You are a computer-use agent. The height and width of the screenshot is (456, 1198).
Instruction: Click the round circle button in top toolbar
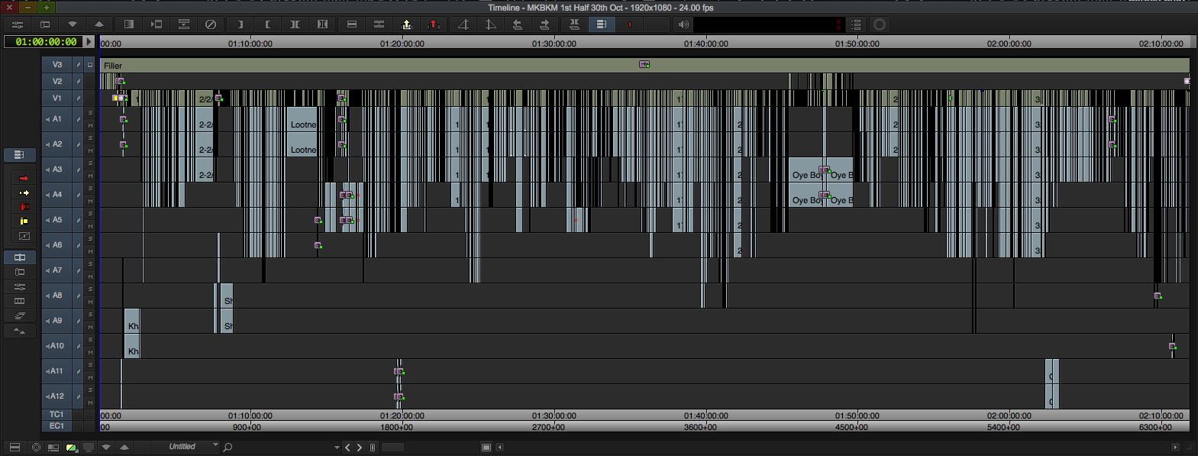880,24
